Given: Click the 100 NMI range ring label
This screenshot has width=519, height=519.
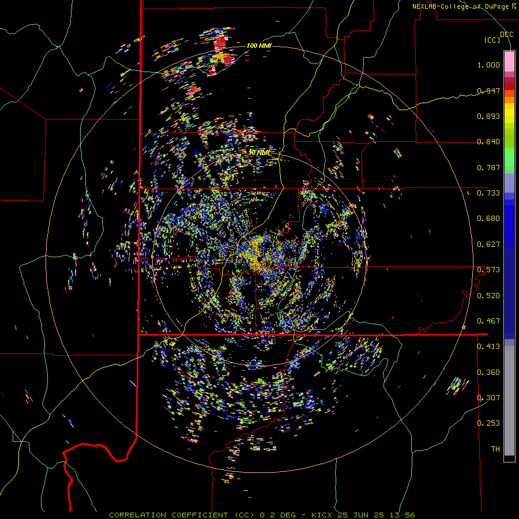Looking at the screenshot, I should tap(259, 46).
